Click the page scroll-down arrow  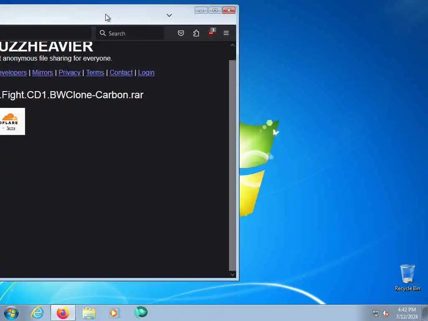232,275
